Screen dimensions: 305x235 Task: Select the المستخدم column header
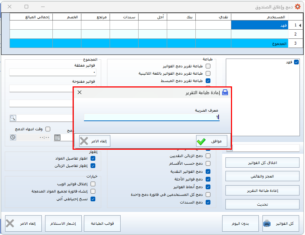[260, 17]
